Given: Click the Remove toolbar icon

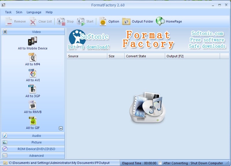Looking at the screenshot, I should tap(9, 21).
